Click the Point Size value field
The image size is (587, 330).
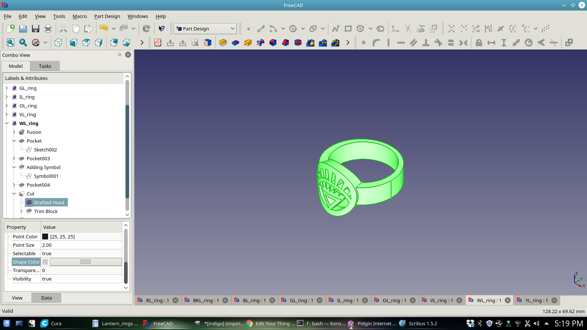[81, 245]
